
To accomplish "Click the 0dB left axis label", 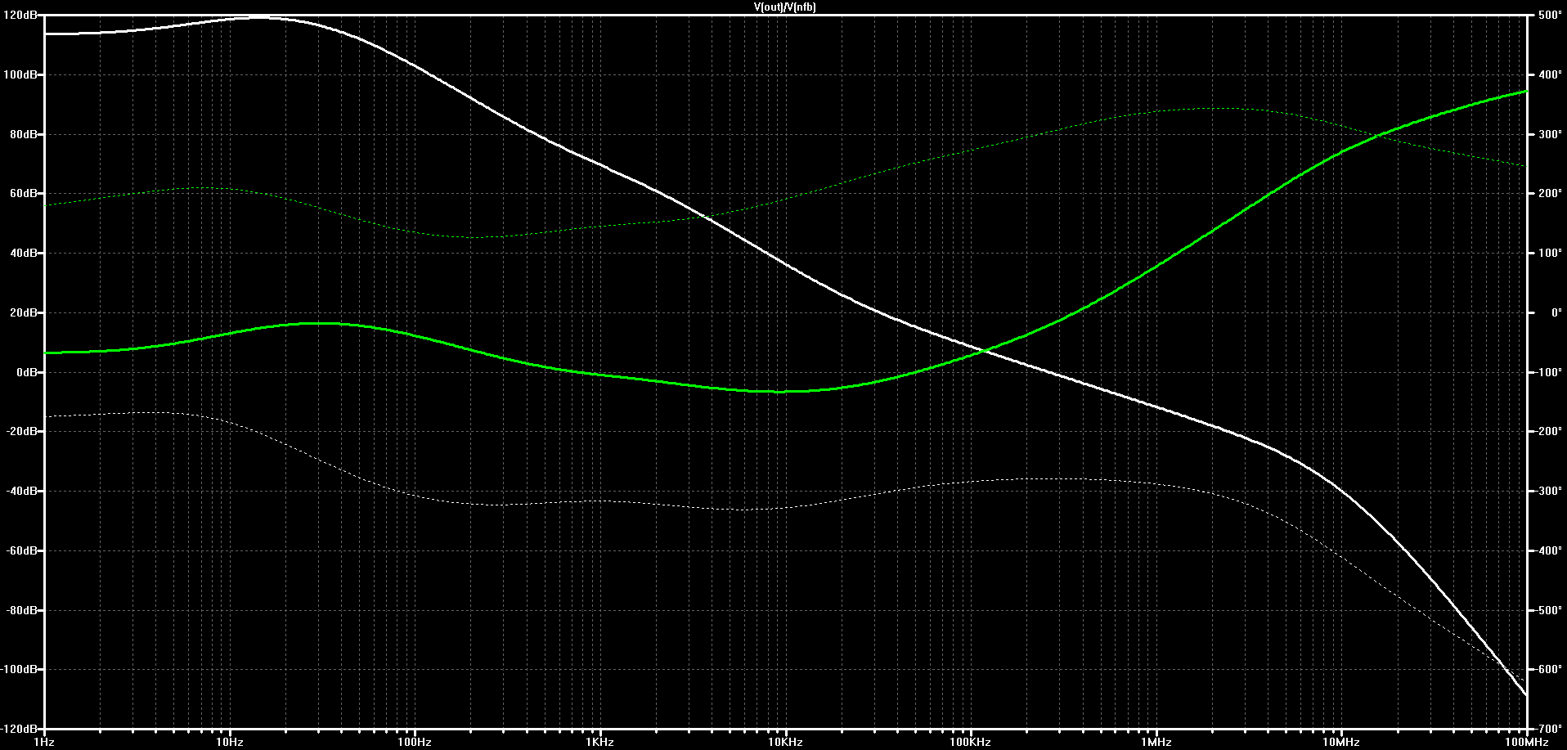I will (x=25, y=372).
